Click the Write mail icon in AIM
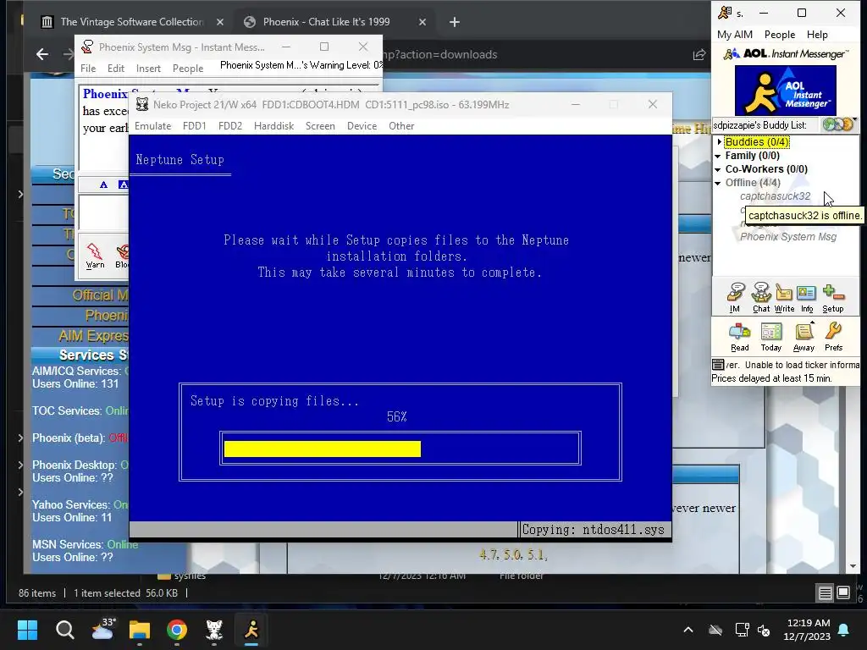The width and height of the screenshot is (867, 650). 784,297
